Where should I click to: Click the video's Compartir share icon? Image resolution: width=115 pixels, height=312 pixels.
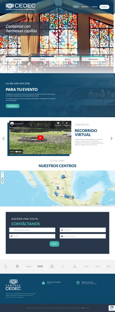click(x=66, y=124)
